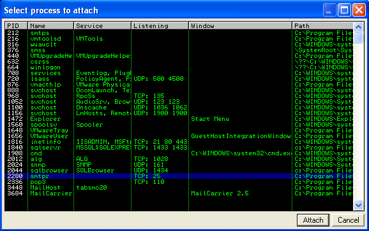
Task: Select the inetinfo process row
Action: [x=179, y=142]
